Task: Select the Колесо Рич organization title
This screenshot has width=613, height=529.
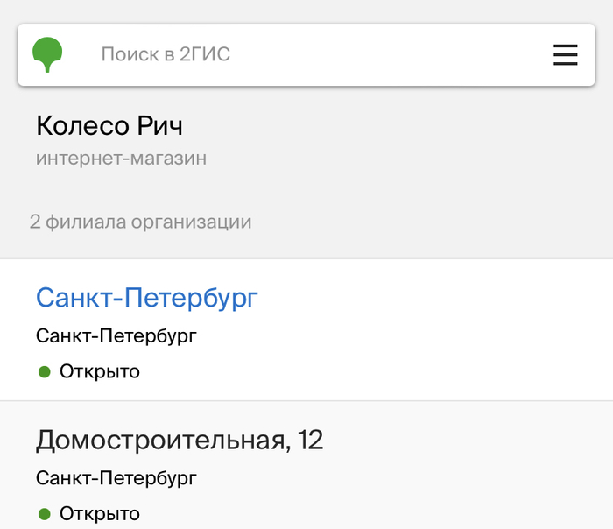Action: 109,126
